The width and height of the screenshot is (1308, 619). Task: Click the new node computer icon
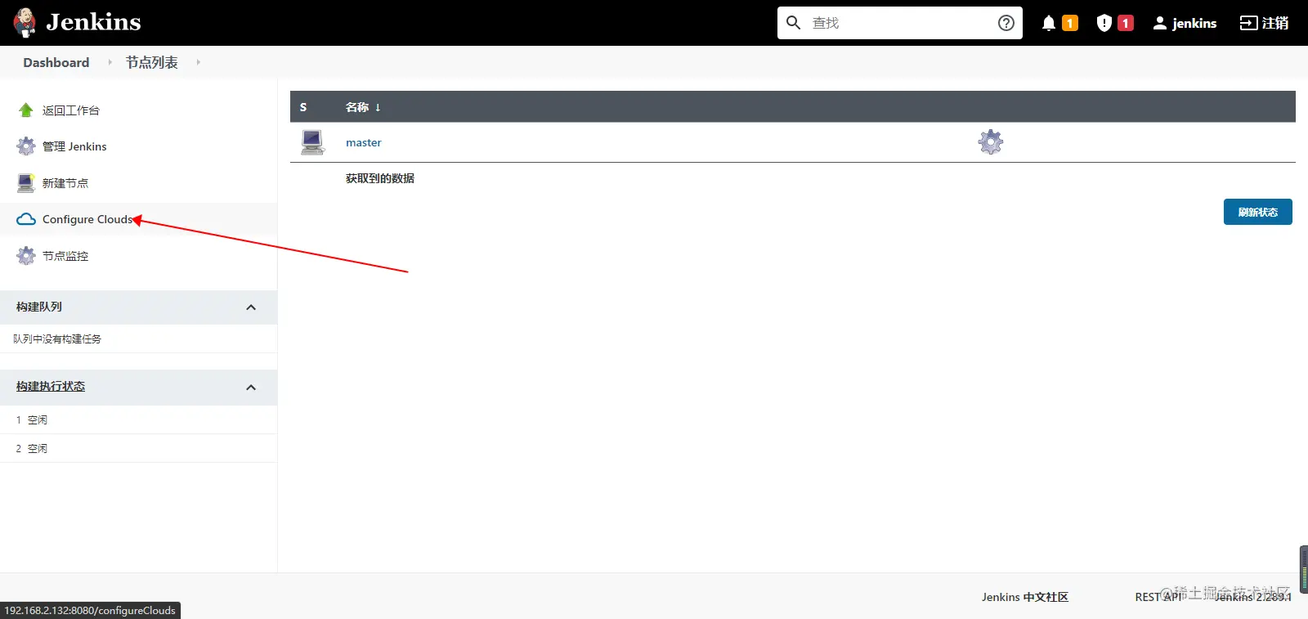pos(26,182)
